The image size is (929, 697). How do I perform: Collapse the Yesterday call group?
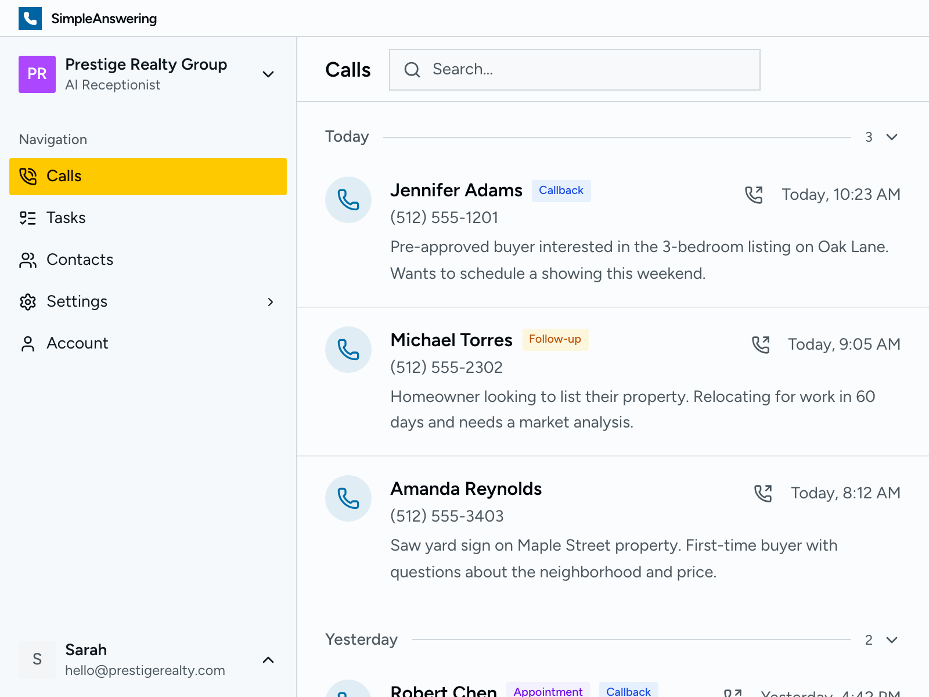point(891,641)
